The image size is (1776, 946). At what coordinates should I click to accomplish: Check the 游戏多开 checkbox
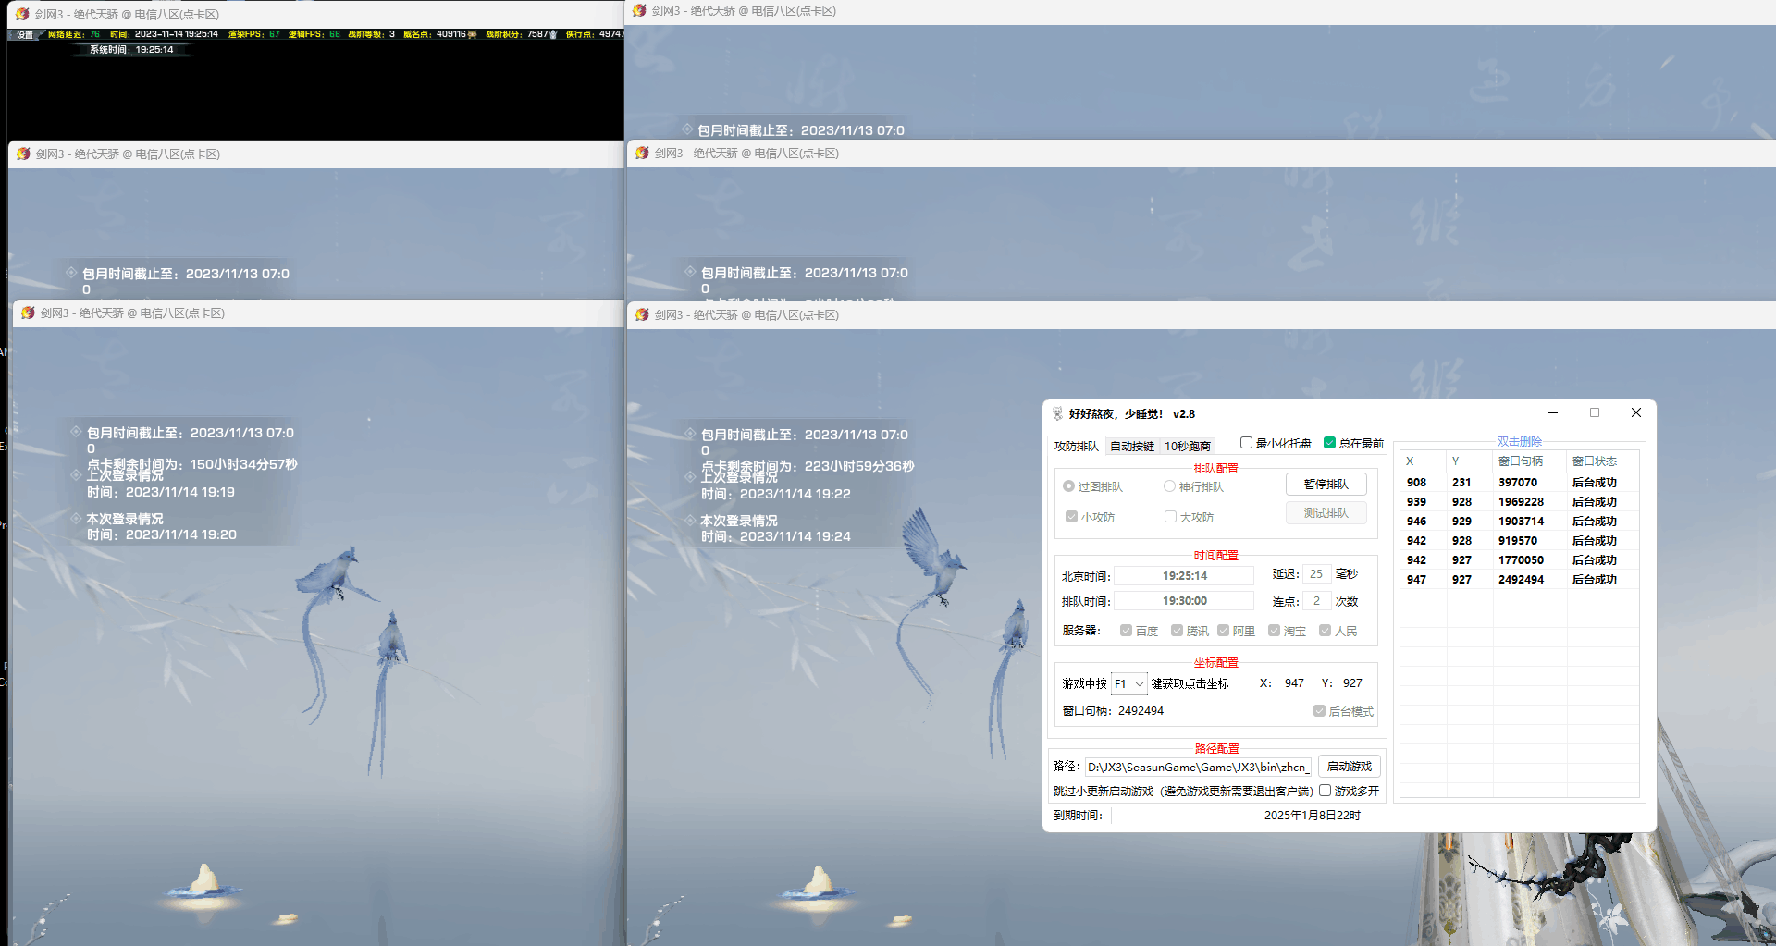point(1326,791)
